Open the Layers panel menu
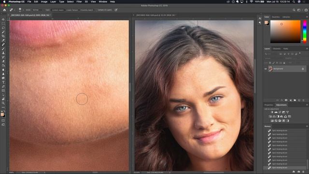 click(307, 48)
